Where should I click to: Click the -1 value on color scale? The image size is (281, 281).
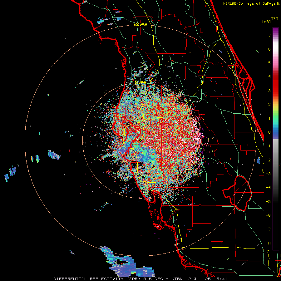(268, 146)
